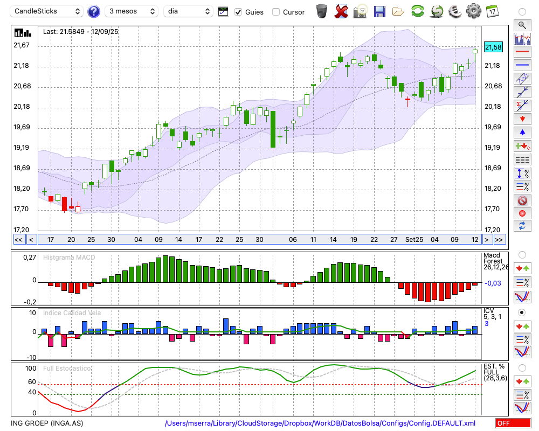Take a chart snapshot with camera icon
539x431 pixels.
(x=360, y=11)
